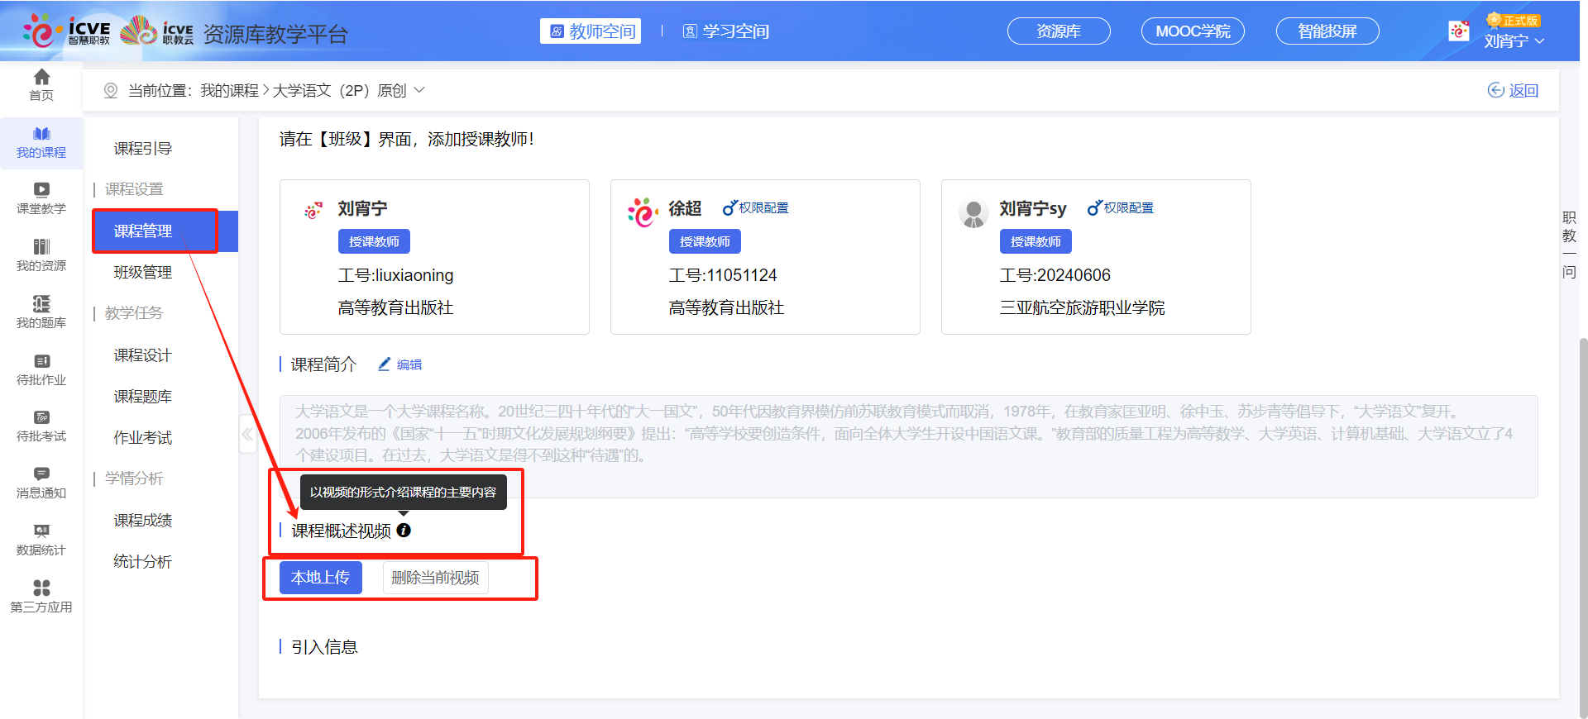Click 工号:11051124 text
This screenshot has height=719, width=1588.
point(723,275)
